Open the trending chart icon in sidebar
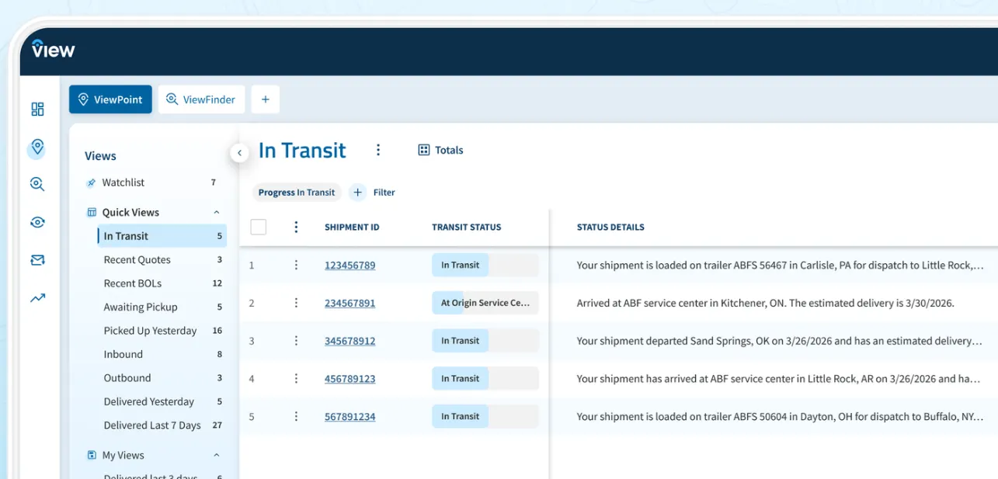 (37, 297)
